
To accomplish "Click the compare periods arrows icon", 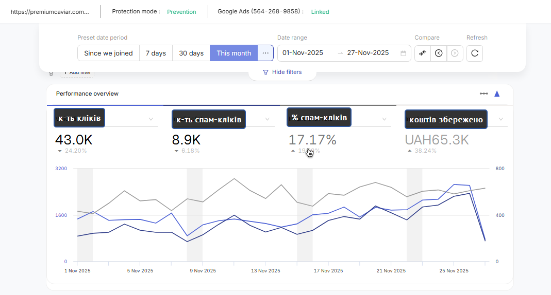I will [x=423, y=53].
